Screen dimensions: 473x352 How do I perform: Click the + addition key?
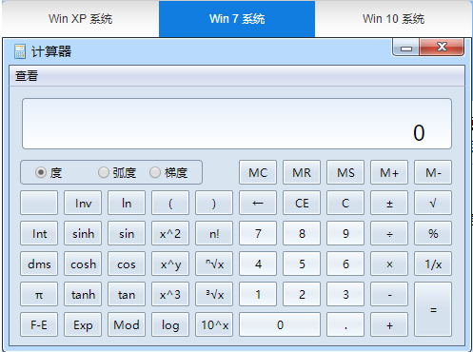click(x=389, y=324)
